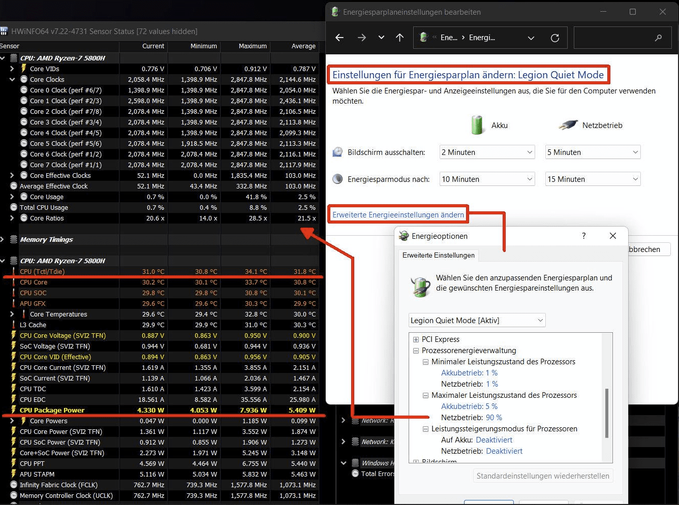This screenshot has width=679, height=505.
Task: Click the refresh icon beside the address bar
Action: (555, 38)
